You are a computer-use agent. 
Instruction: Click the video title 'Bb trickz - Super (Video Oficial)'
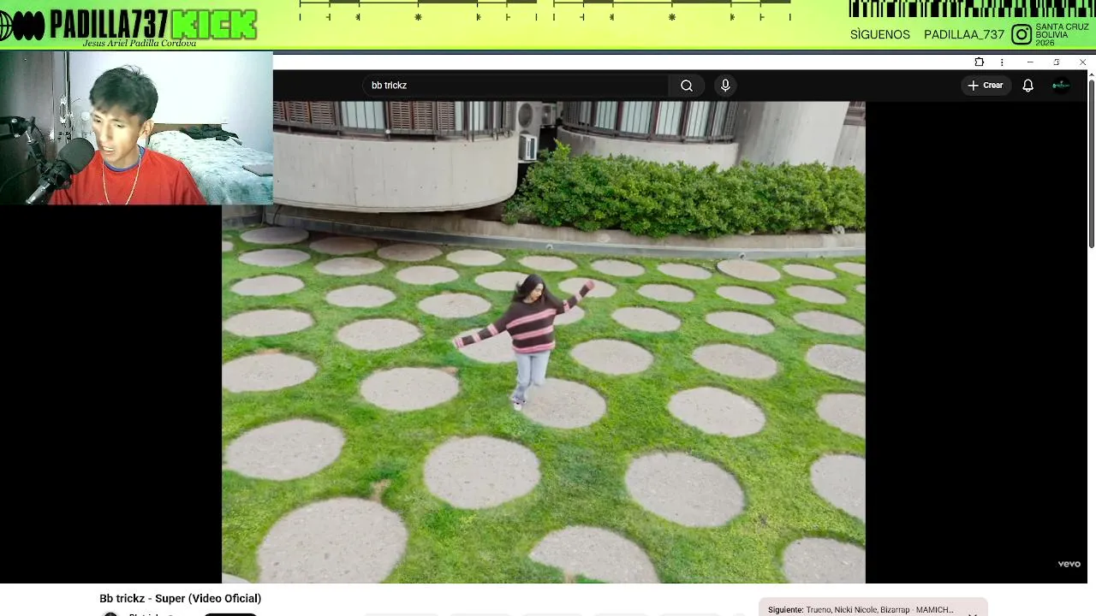click(x=180, y=599)
